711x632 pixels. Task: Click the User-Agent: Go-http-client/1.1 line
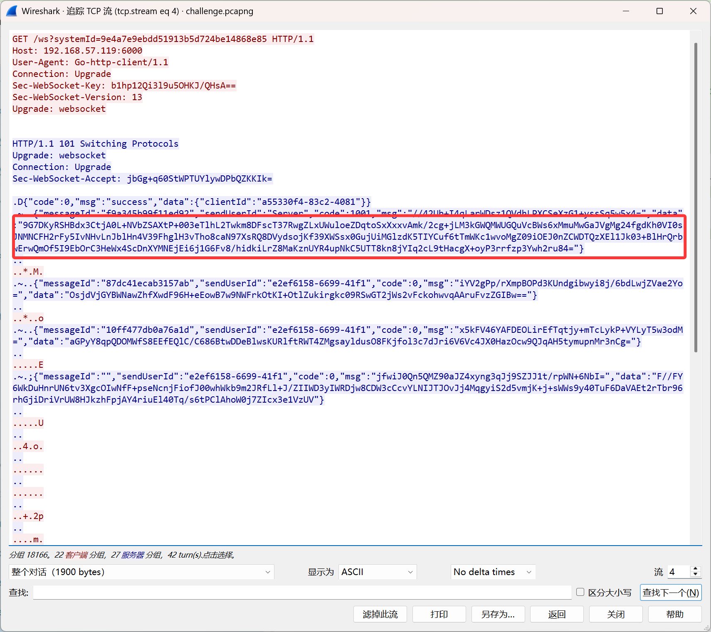click(90, 62)
